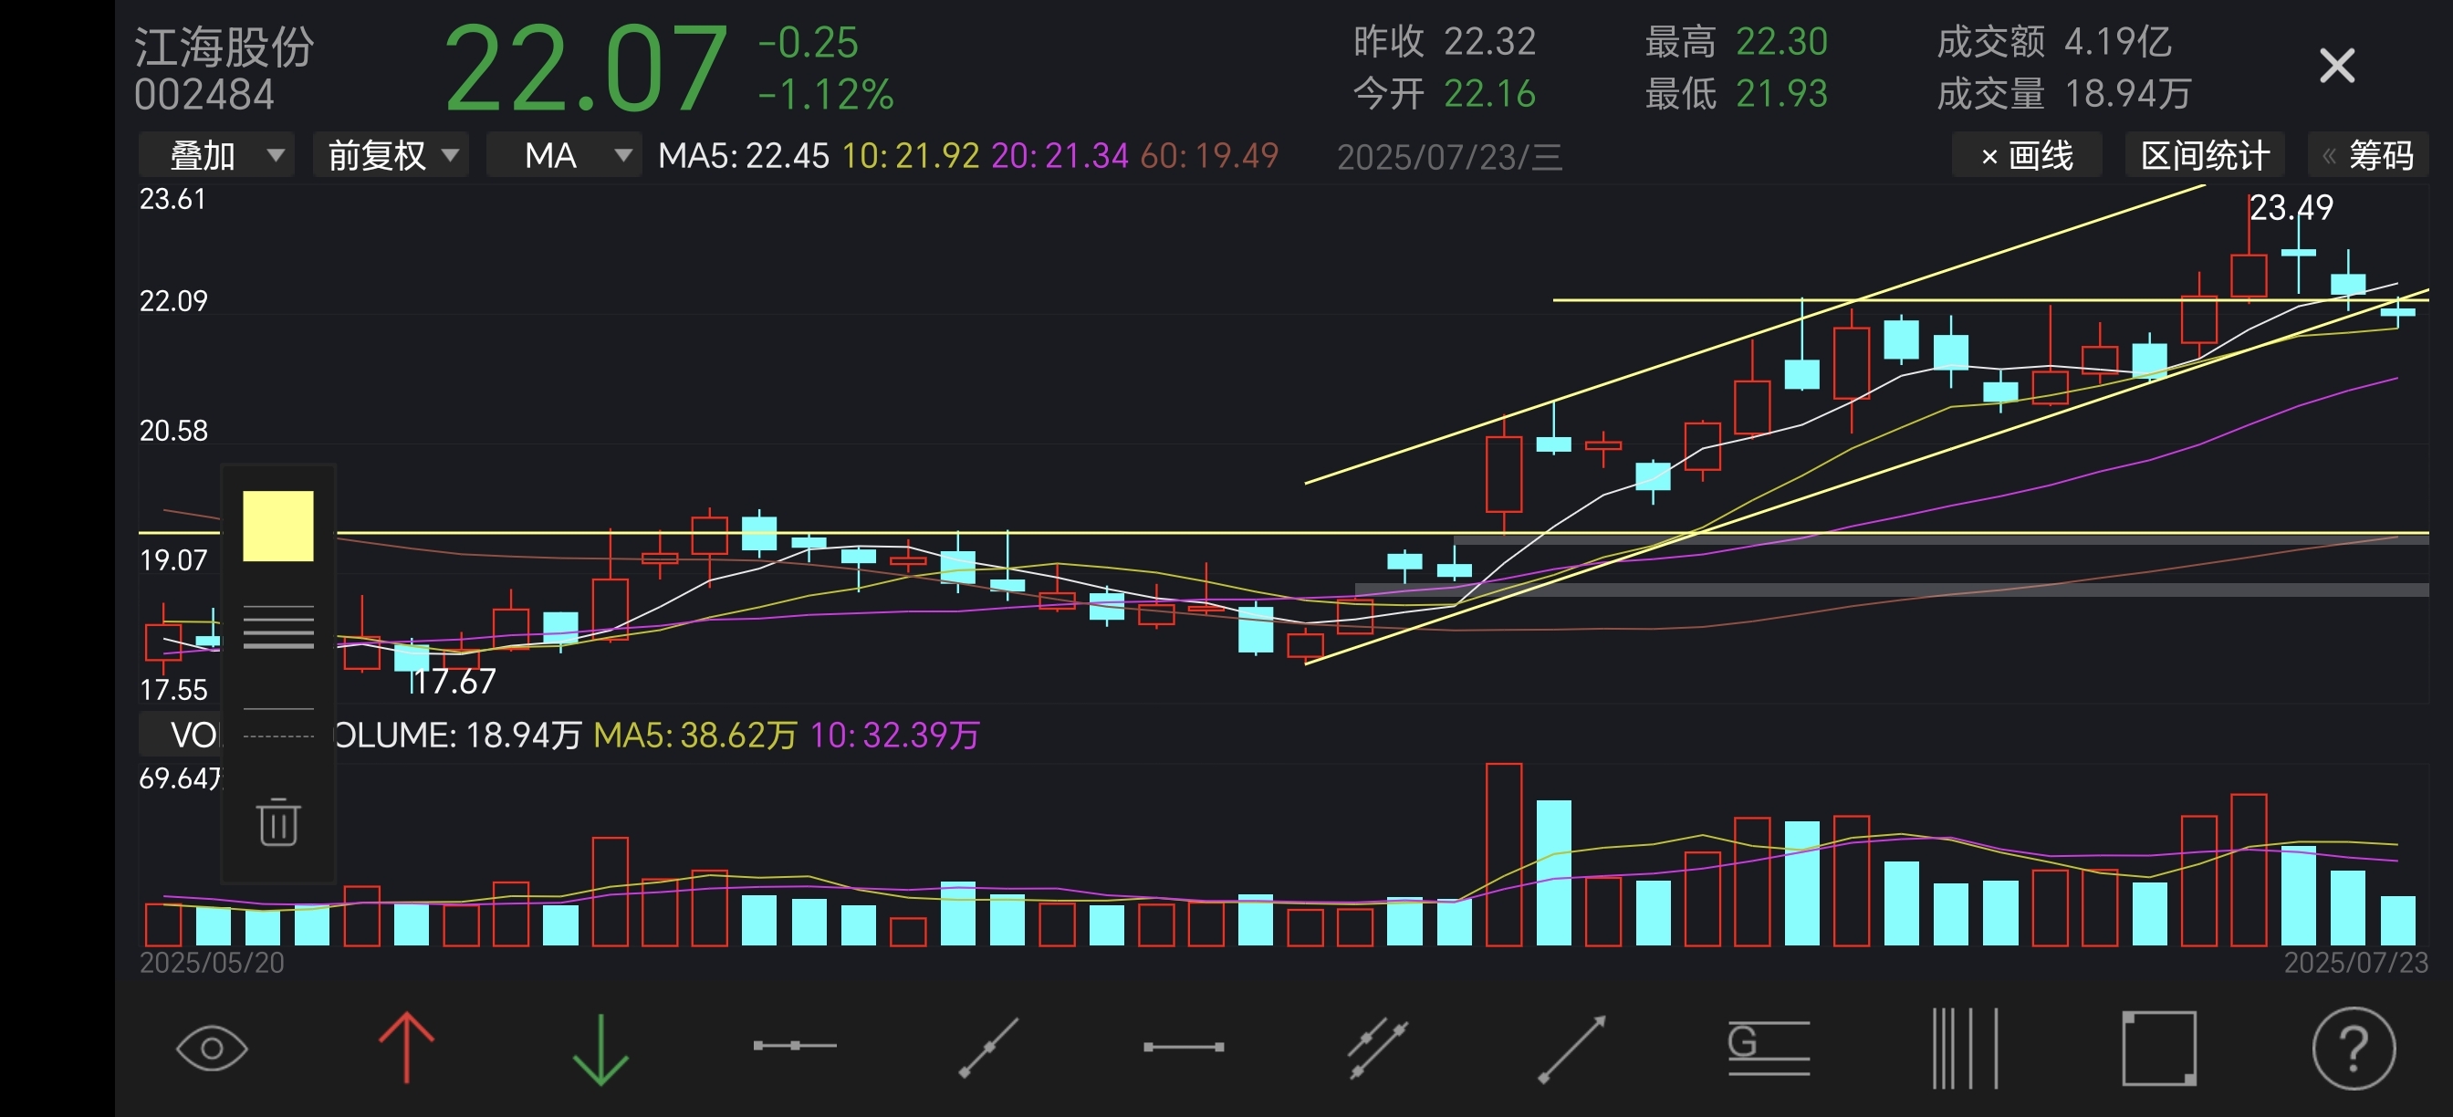This screenshot has height=1117, width=2453.
Task: Select the vertical cycle lines tool
Action: [1965, 1048]
